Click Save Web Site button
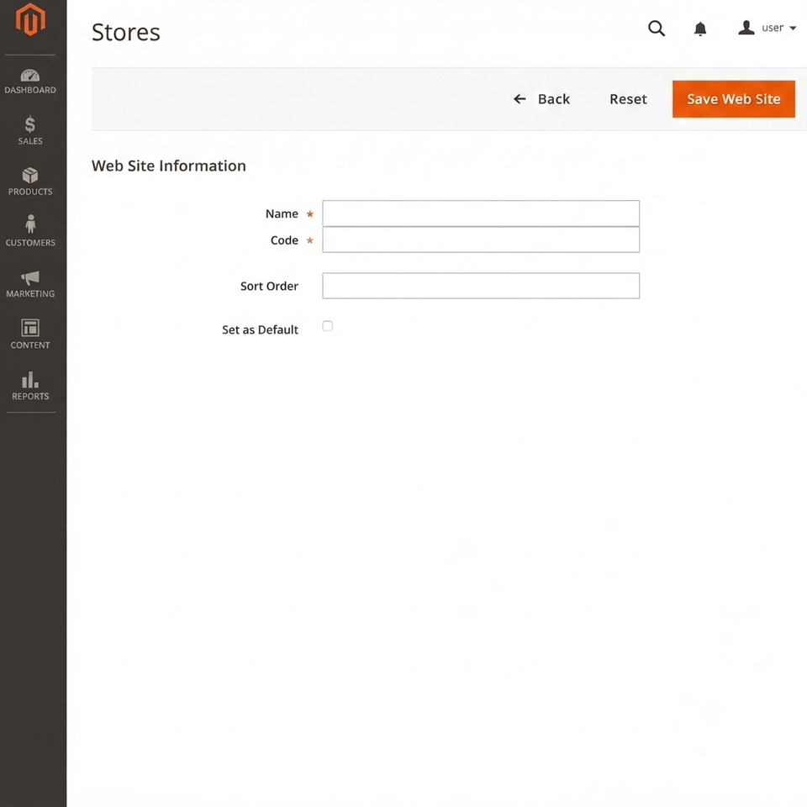This screenshot has height=807, width=807. click(733, 99)
